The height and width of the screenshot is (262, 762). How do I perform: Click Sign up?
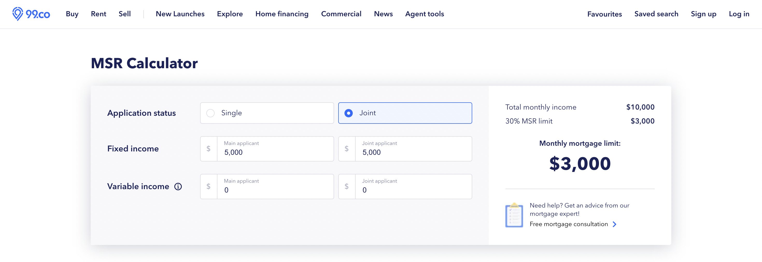pyautogui.click(x=703, y=14)
